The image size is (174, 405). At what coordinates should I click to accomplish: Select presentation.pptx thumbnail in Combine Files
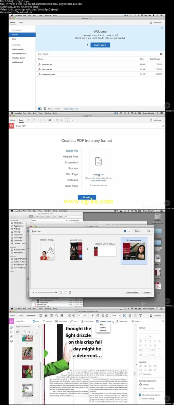[134, 251]
